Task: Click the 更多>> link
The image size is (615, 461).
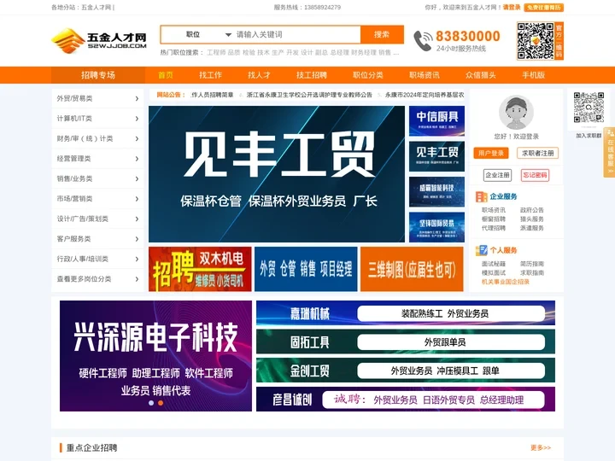Action: pos(541,447)
